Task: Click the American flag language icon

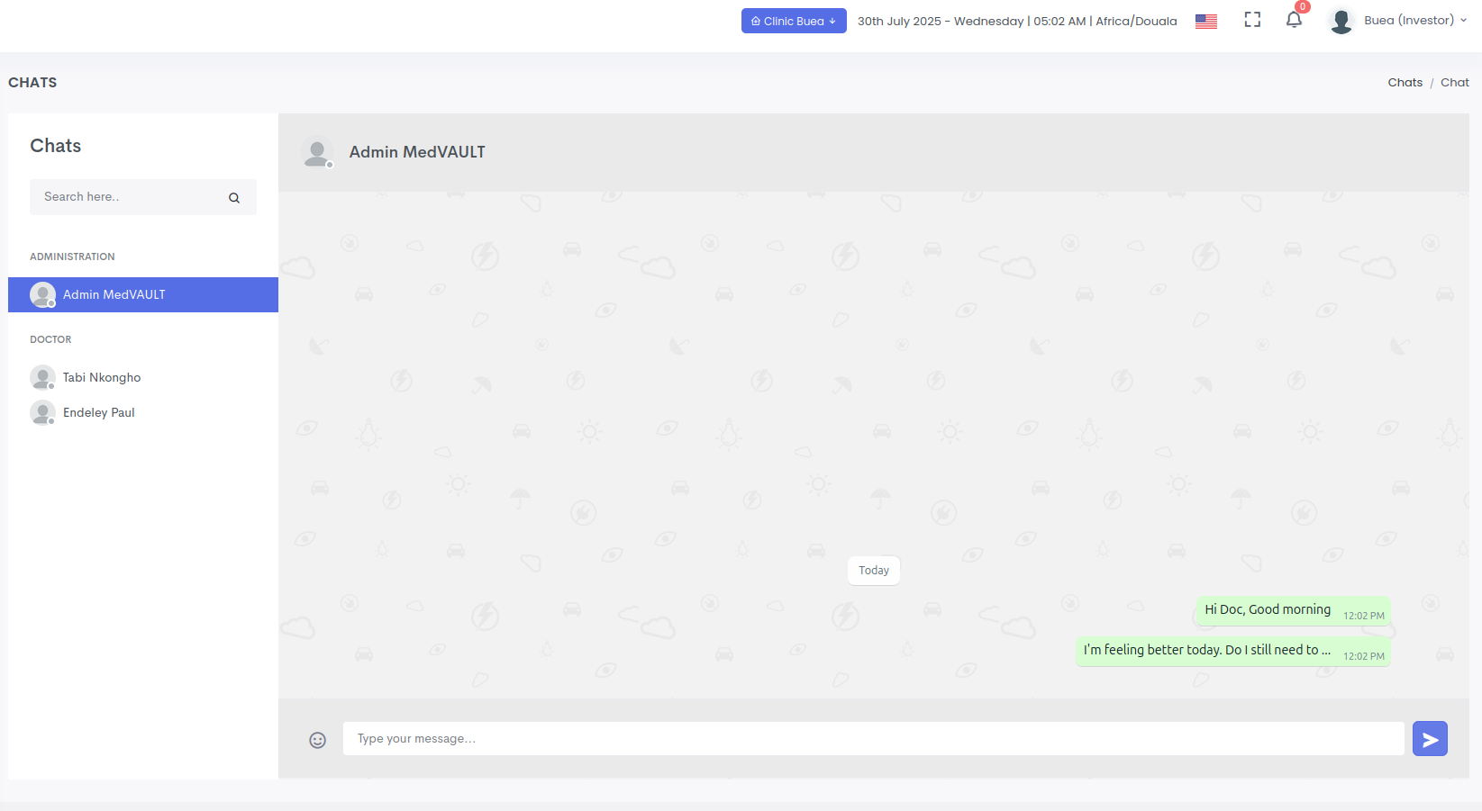Action: (1205, 20)
